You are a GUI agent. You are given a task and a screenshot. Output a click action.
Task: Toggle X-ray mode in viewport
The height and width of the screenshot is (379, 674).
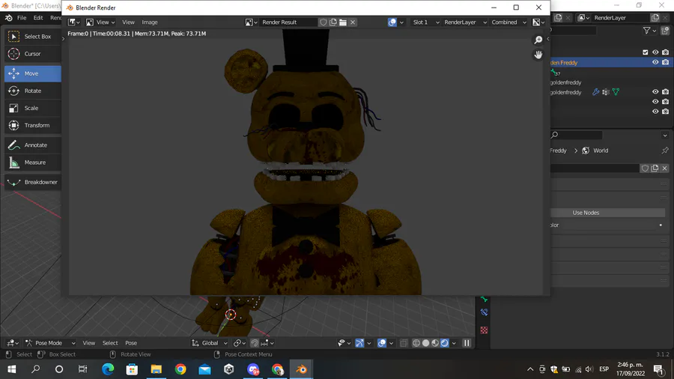(x=404, y=343)
